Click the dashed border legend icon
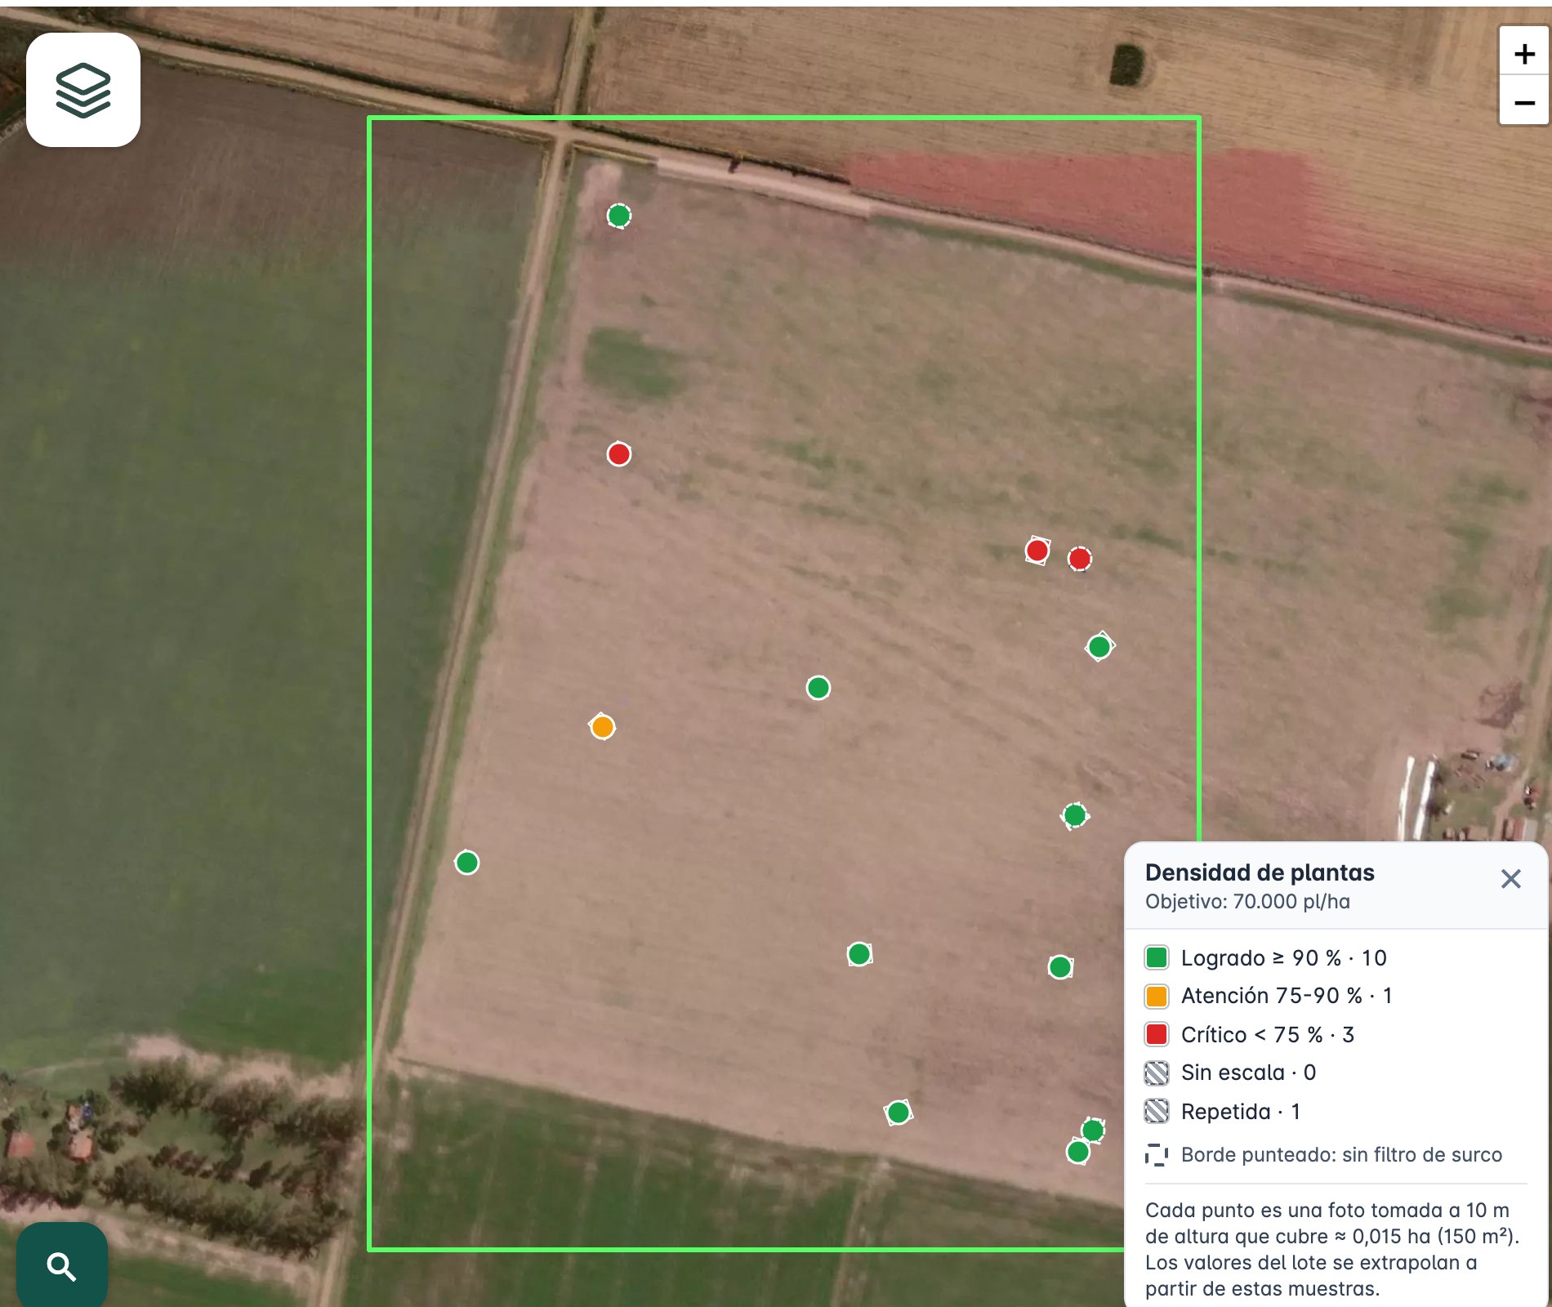This screenshot has width=1552, height=1307. click(x=1157, y=1154)
